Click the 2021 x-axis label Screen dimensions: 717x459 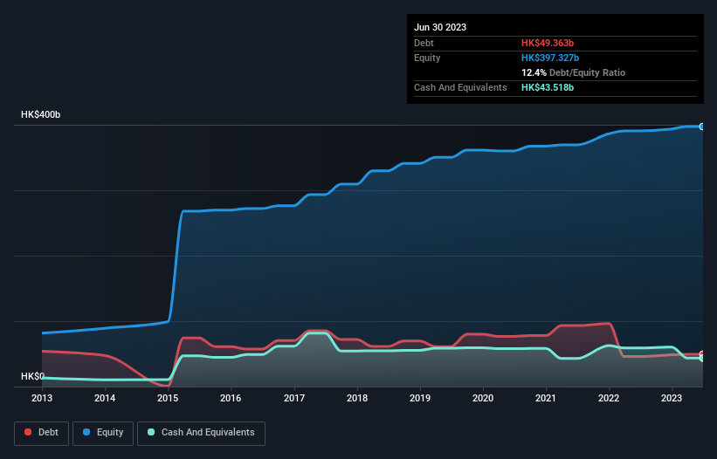coord(546,398)
